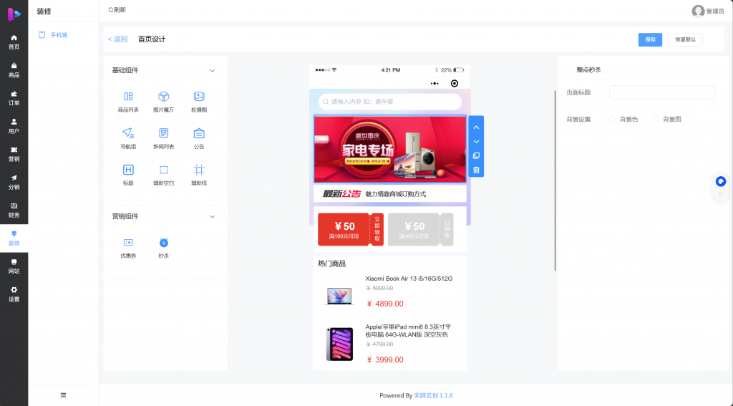Click the 页面标题 input field
This screenshot has width=733, height=406.
tap(662, 92)
